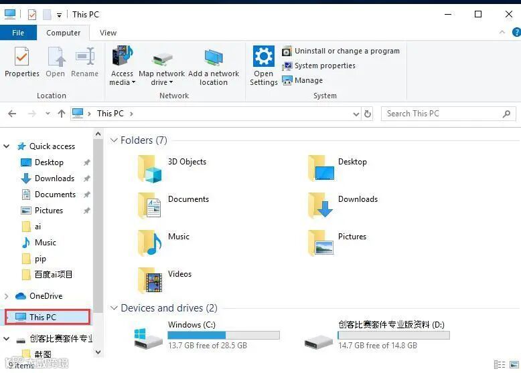
Task: Click D: drive storage usage bar
Action: pos(394,335)
